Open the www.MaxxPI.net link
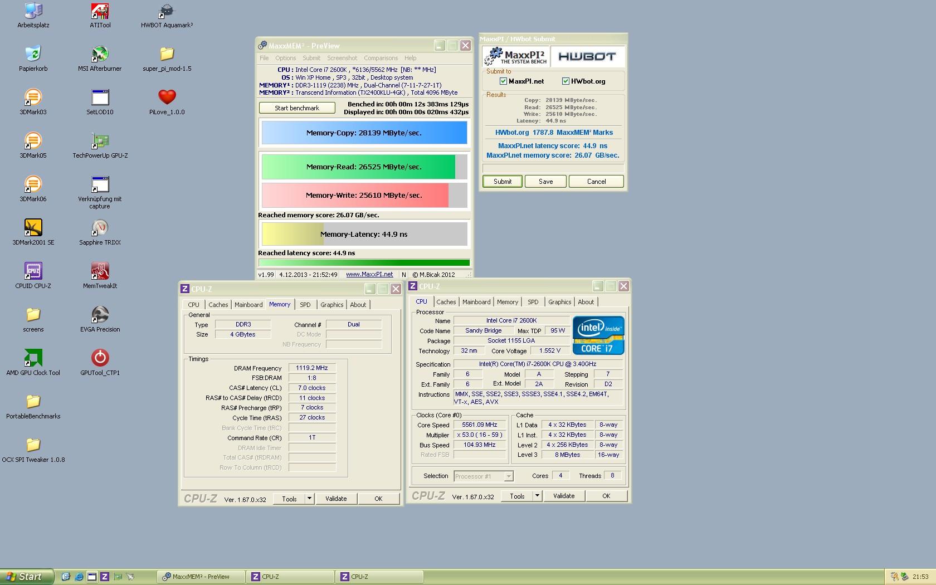936x585 pixels. tap(369, 275)
